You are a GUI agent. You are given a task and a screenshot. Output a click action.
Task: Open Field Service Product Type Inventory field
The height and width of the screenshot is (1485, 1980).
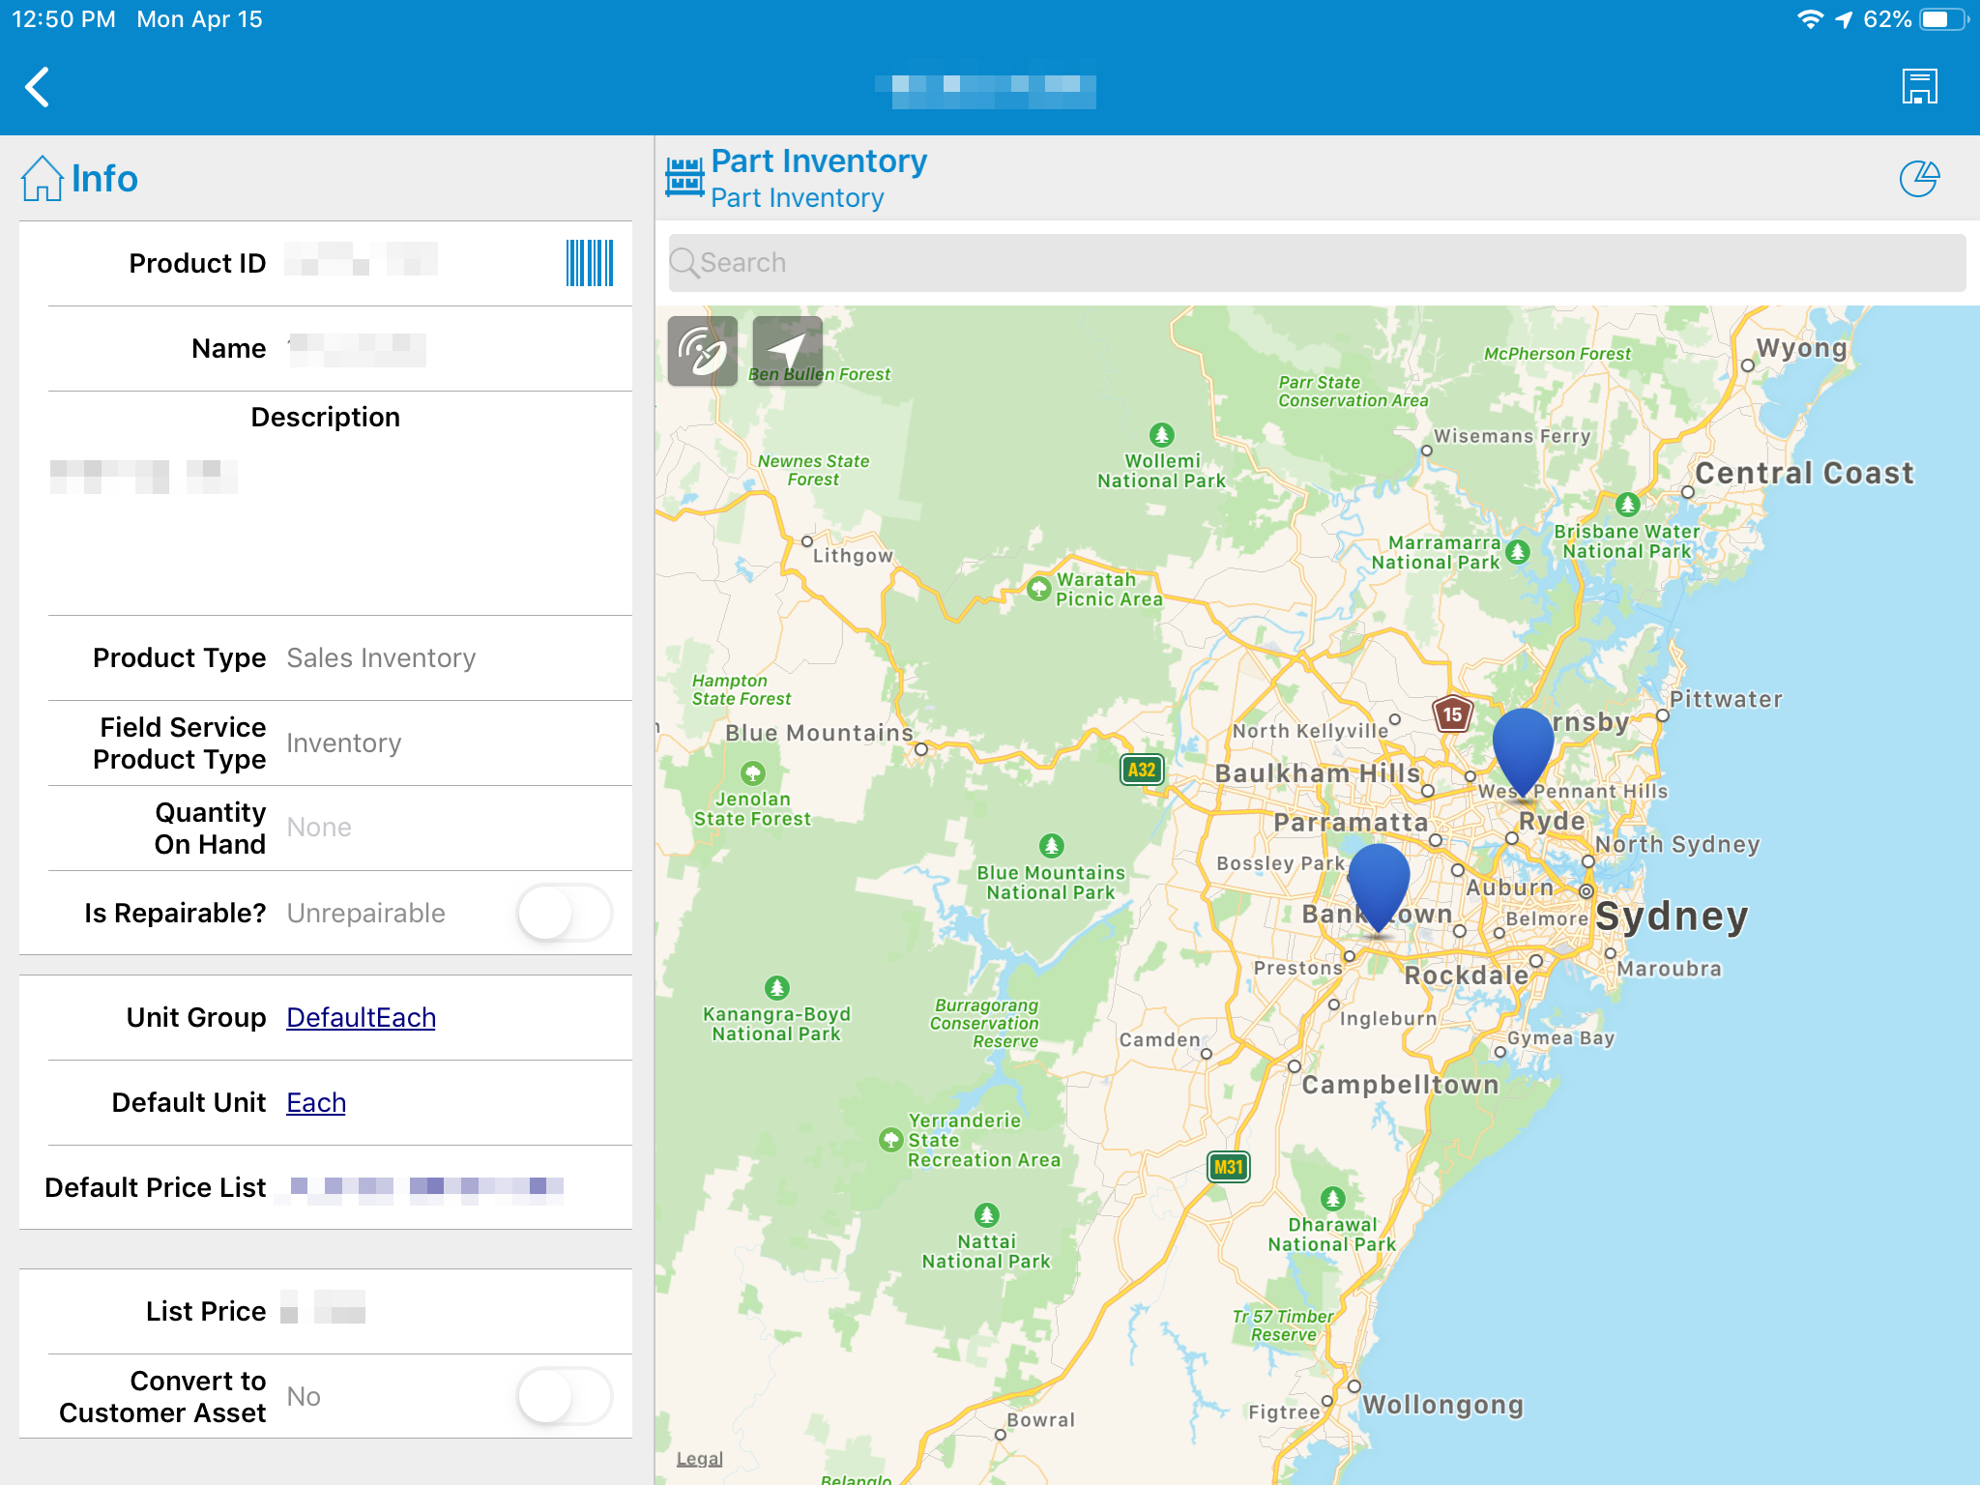click(343, 743)
